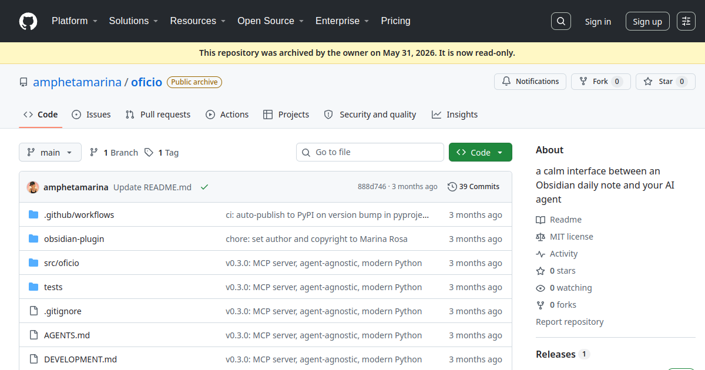Open the src/oficio folder name
This screenshot has width=705, height=370.
pyautogui.click(x=62, y=263)
